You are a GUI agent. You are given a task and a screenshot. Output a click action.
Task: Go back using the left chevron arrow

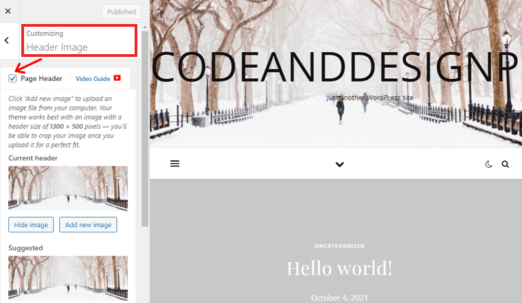[7, 40]
